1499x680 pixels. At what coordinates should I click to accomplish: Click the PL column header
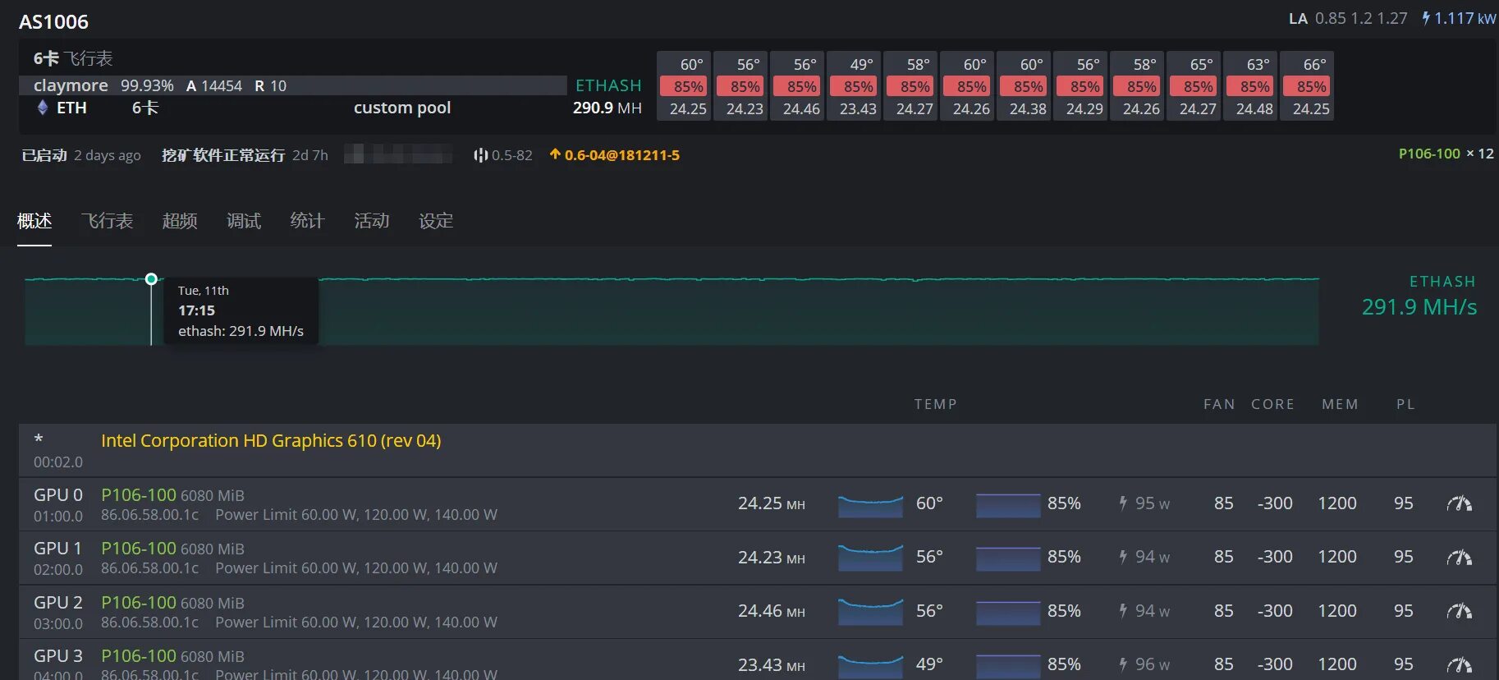tap(1405, 404)
